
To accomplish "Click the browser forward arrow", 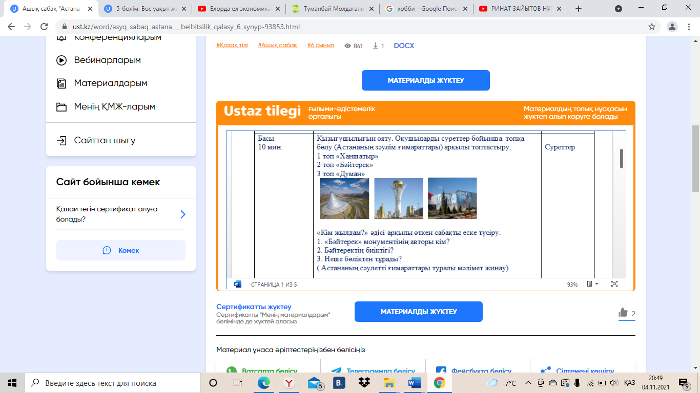I will coord(29,27).
